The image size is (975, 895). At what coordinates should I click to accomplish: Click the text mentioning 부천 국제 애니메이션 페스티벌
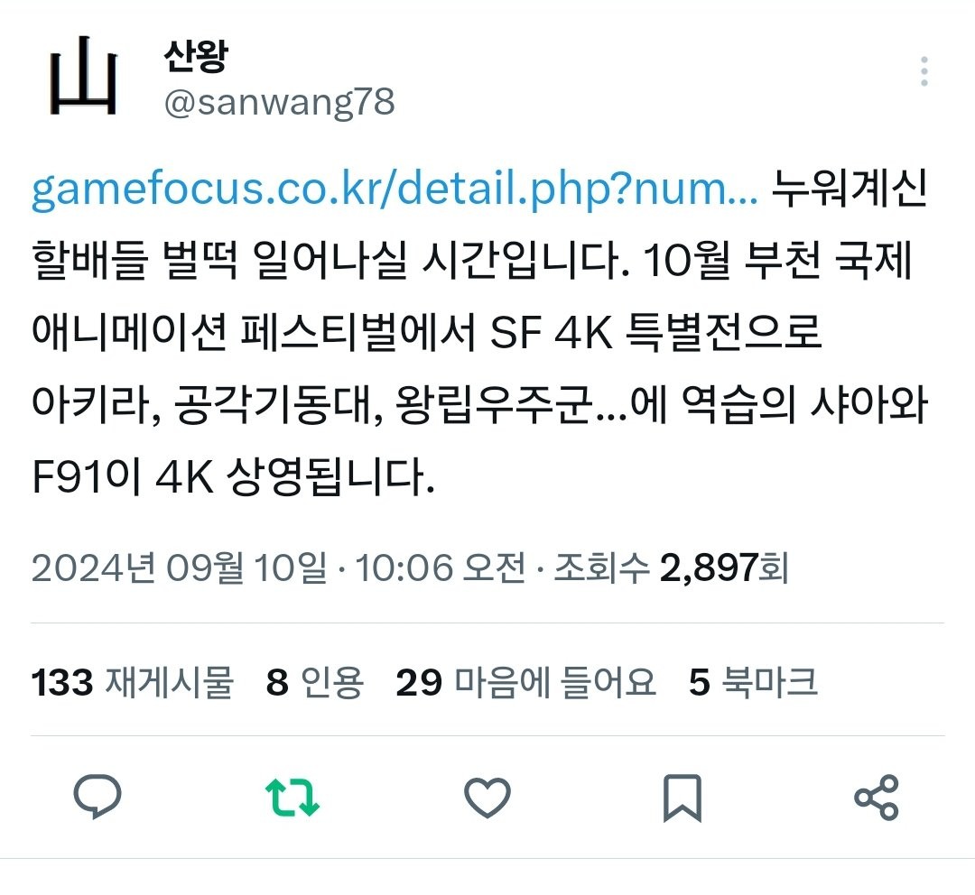pyautogui.click(x=471, y=296)
